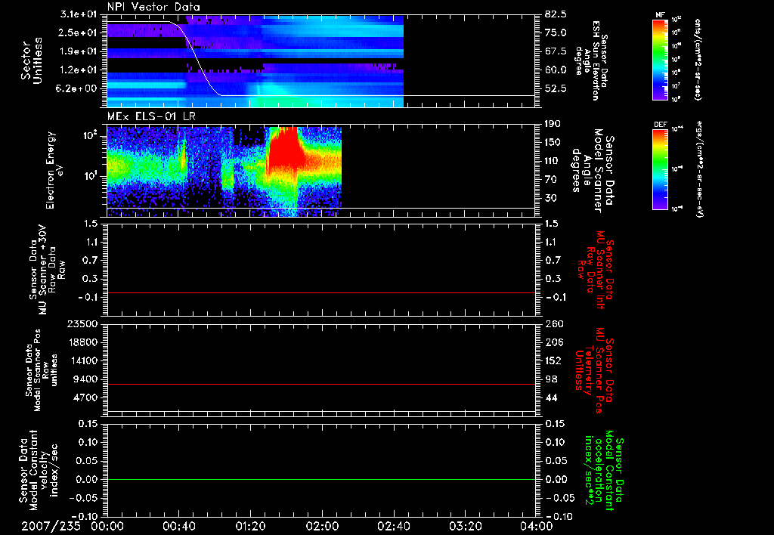Click the "3.1e+01" sector tick value
Viewport: 774px width, 535px height.
coord(79,14)
